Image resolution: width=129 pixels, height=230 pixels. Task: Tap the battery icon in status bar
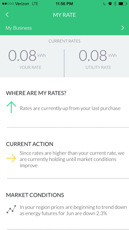click(123, 4)
